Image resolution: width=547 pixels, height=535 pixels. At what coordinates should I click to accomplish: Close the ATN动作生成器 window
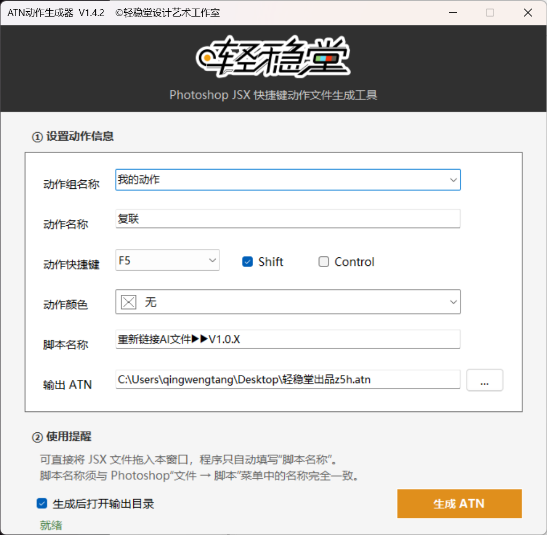pyautogui.click(x=528, y=13)
